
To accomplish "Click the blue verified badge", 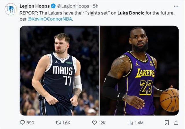I will [x=53, y=6].
